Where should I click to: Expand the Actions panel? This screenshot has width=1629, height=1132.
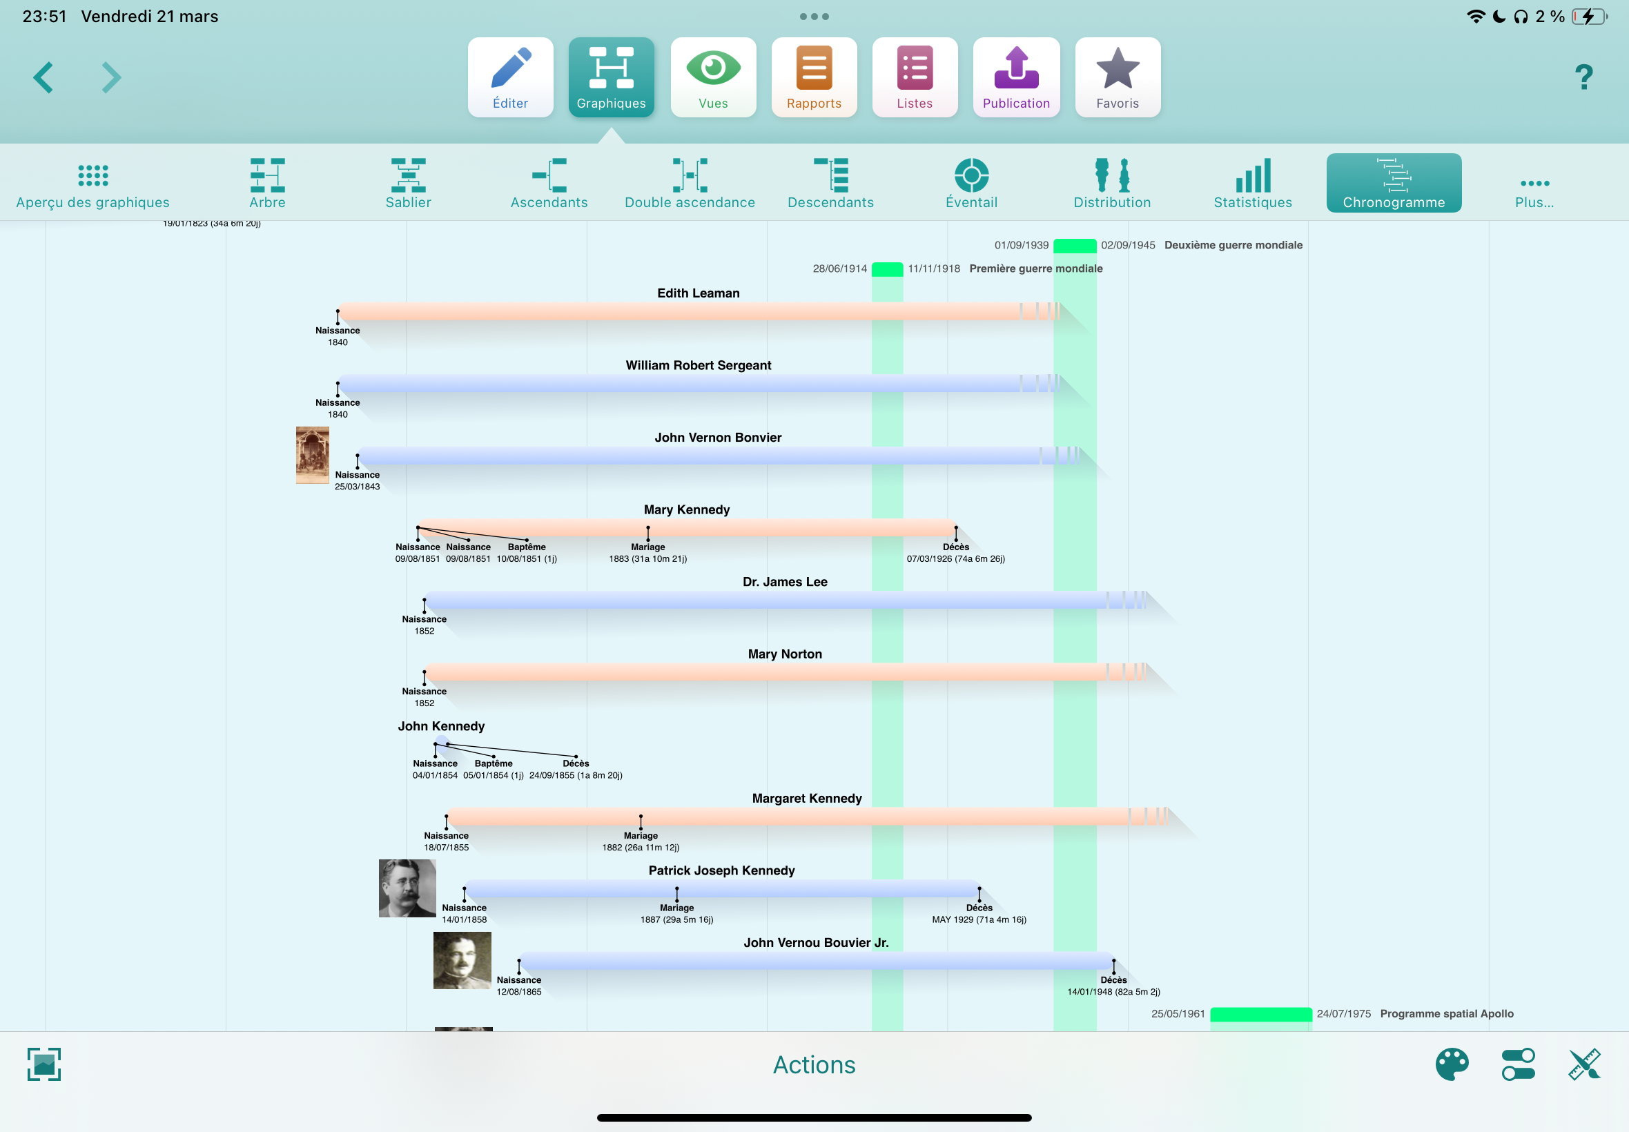tap(813, 1064)
